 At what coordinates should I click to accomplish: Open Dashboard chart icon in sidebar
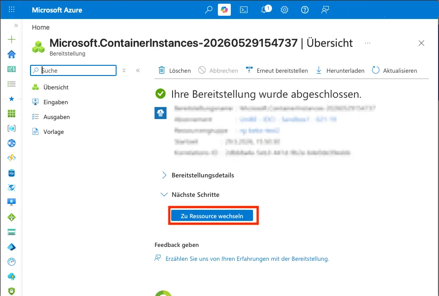click(12, 69)
